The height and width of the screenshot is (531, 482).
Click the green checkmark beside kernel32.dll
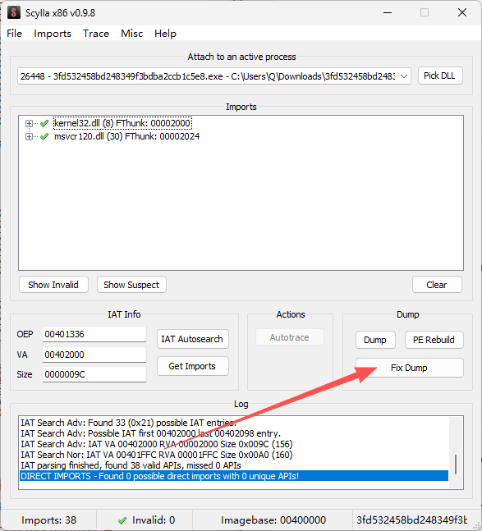tap(44, 123)
